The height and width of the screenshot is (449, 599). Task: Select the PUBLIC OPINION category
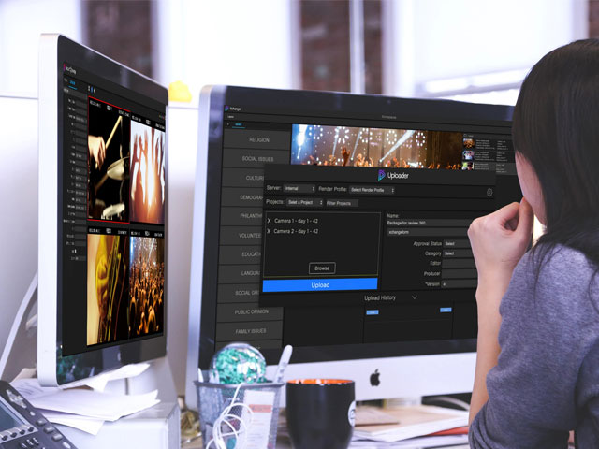click(x=251, y=311)
